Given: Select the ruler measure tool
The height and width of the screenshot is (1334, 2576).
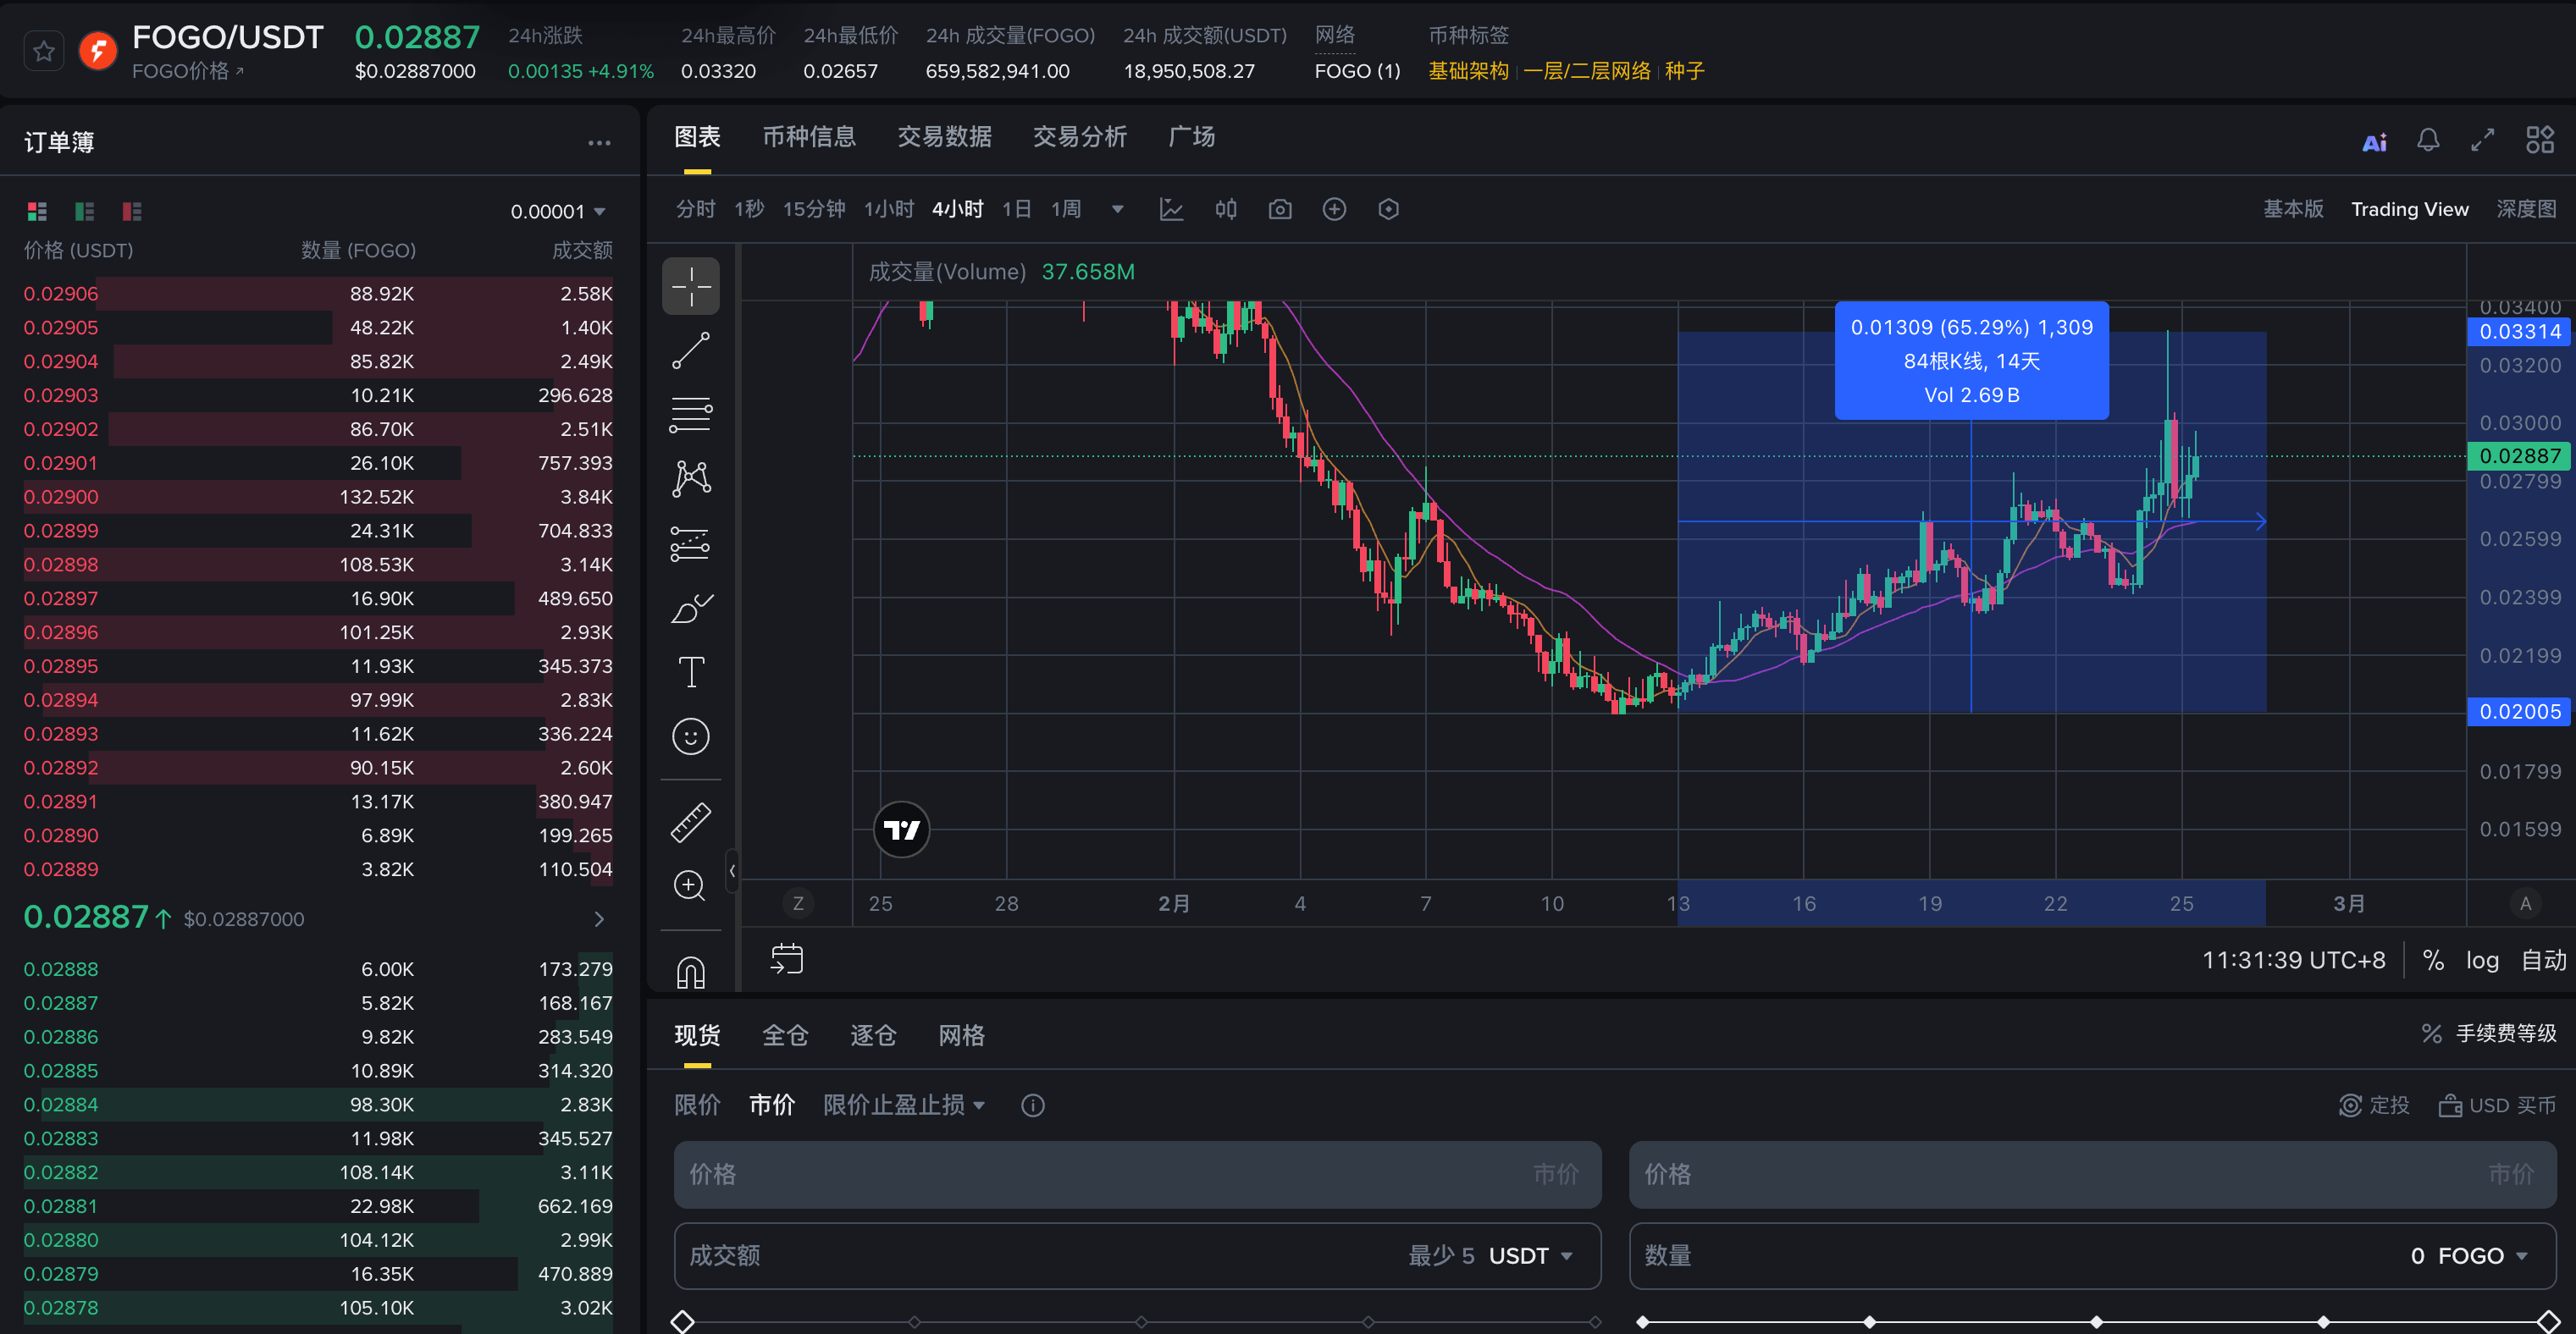Looking at the screenshot, I should [691, 823].
